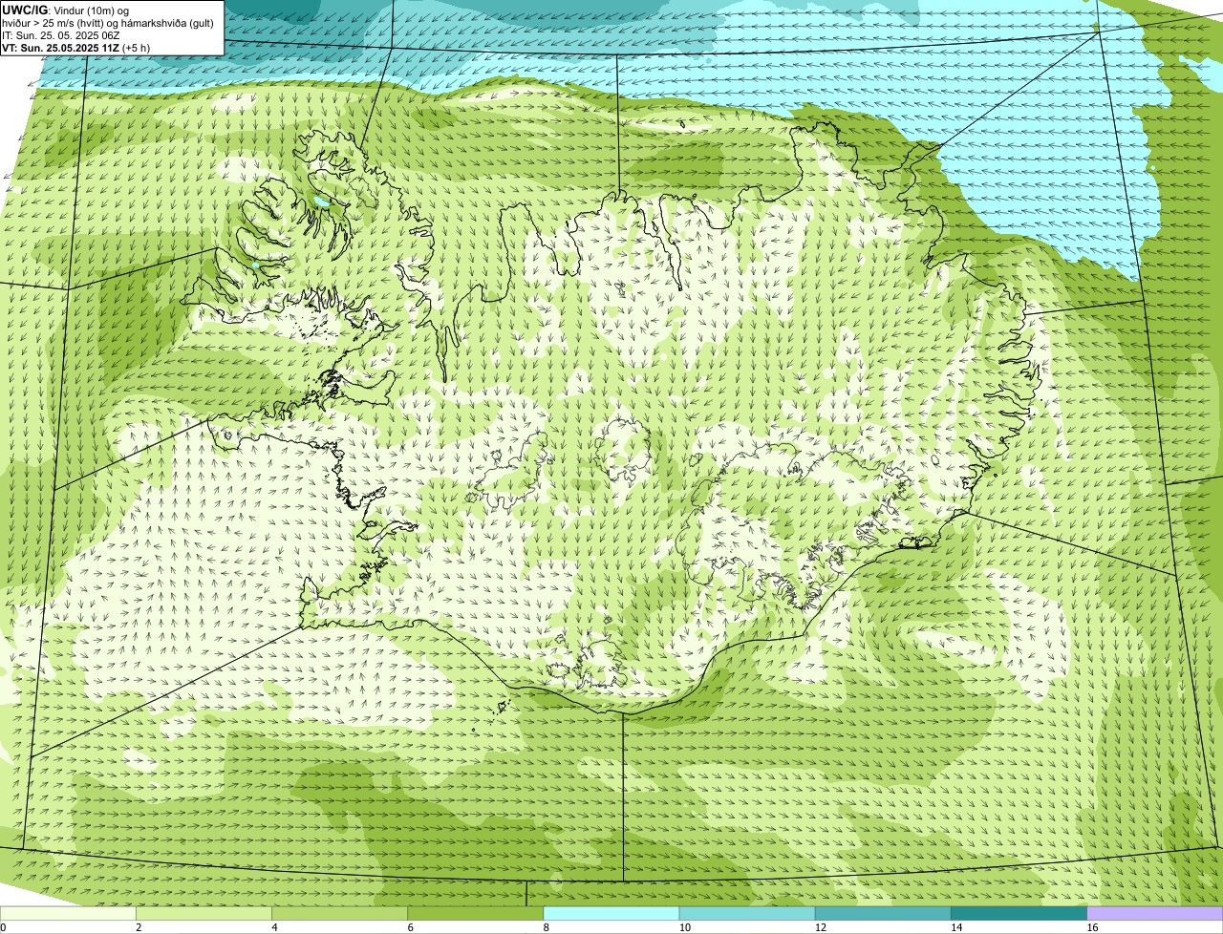Click the "UWC/IG: Vindur (10m) og" title line
Screen dimensions: 1223x934
click(x=66, y=10)
